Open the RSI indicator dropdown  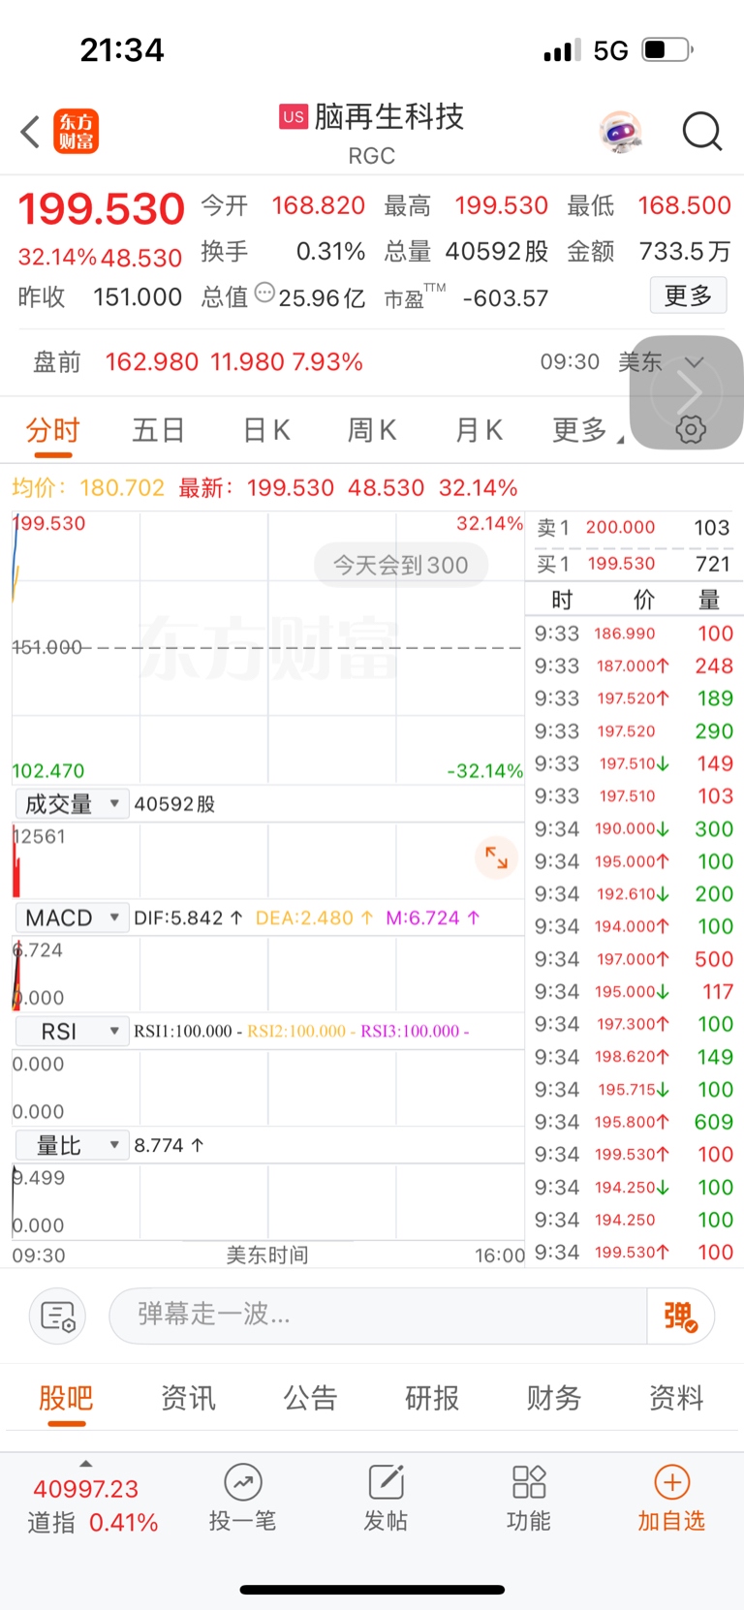coord(72,1032)
